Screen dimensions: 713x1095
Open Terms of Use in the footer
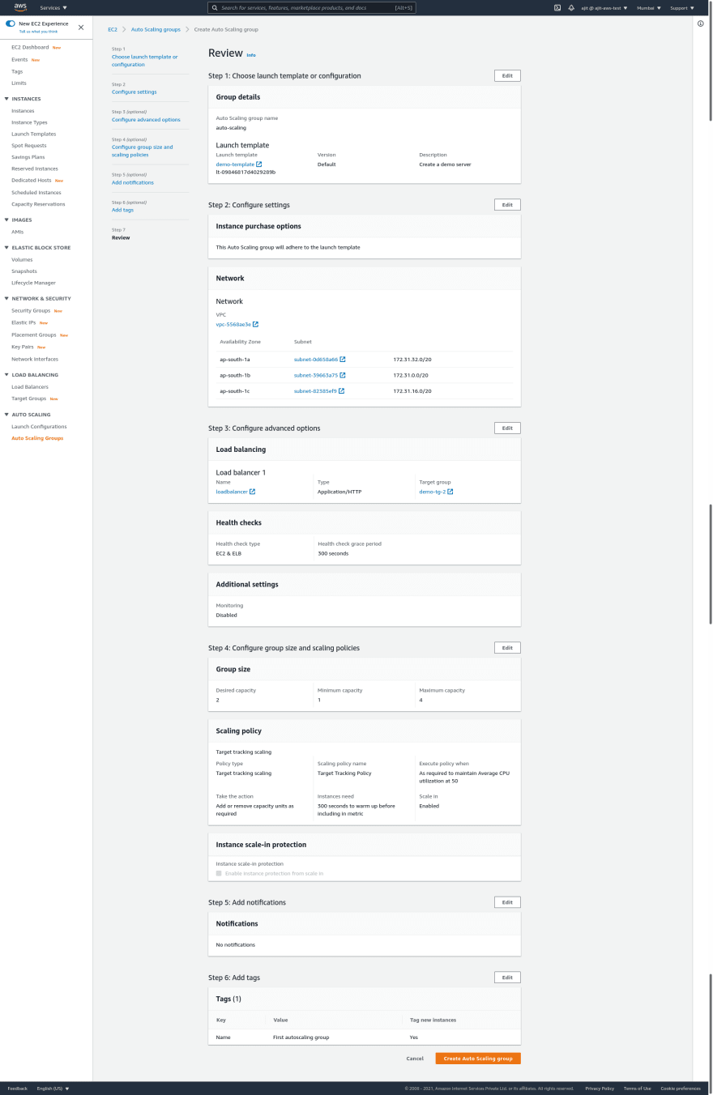tap(637, 1089)
